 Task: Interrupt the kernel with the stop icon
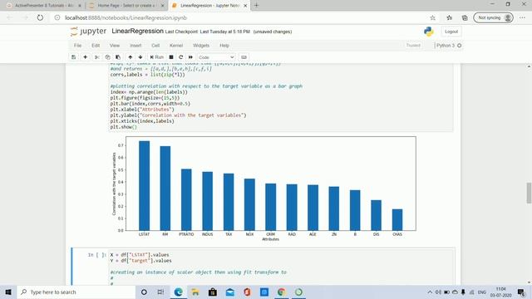[x=171, y=57]
